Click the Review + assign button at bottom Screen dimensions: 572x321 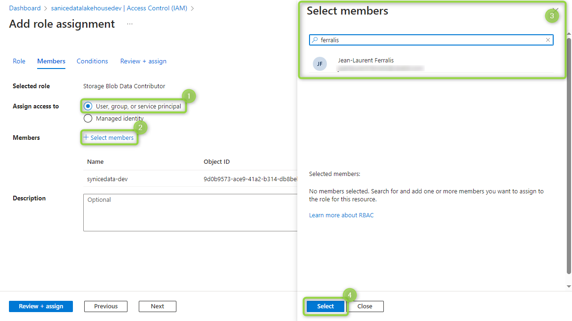point(41,306)
